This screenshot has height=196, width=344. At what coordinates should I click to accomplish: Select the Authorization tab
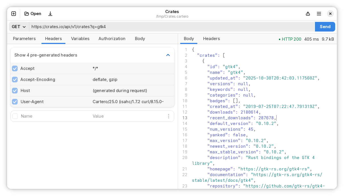tap(112, 39)
